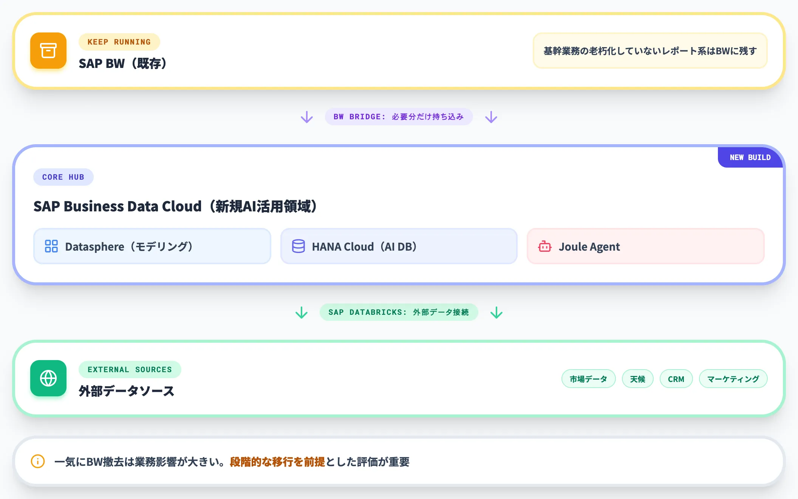Open the HANA Cloud (AI DB) card
The height and width of the screenshot is (499, 798).
399,246
